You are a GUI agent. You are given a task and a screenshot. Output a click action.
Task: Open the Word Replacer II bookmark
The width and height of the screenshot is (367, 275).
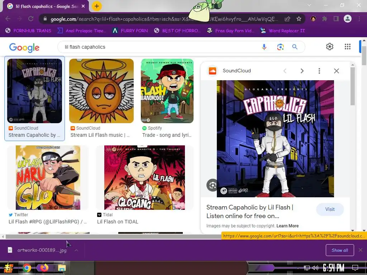pyautogui.click(x=282, y=31)
